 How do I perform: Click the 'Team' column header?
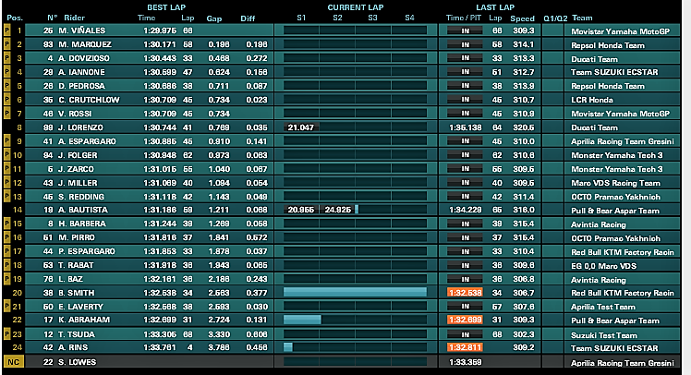click(582, 18)
